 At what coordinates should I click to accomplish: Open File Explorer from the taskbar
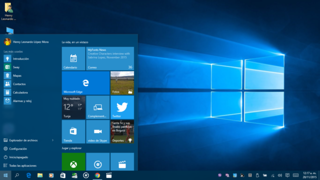40,175
